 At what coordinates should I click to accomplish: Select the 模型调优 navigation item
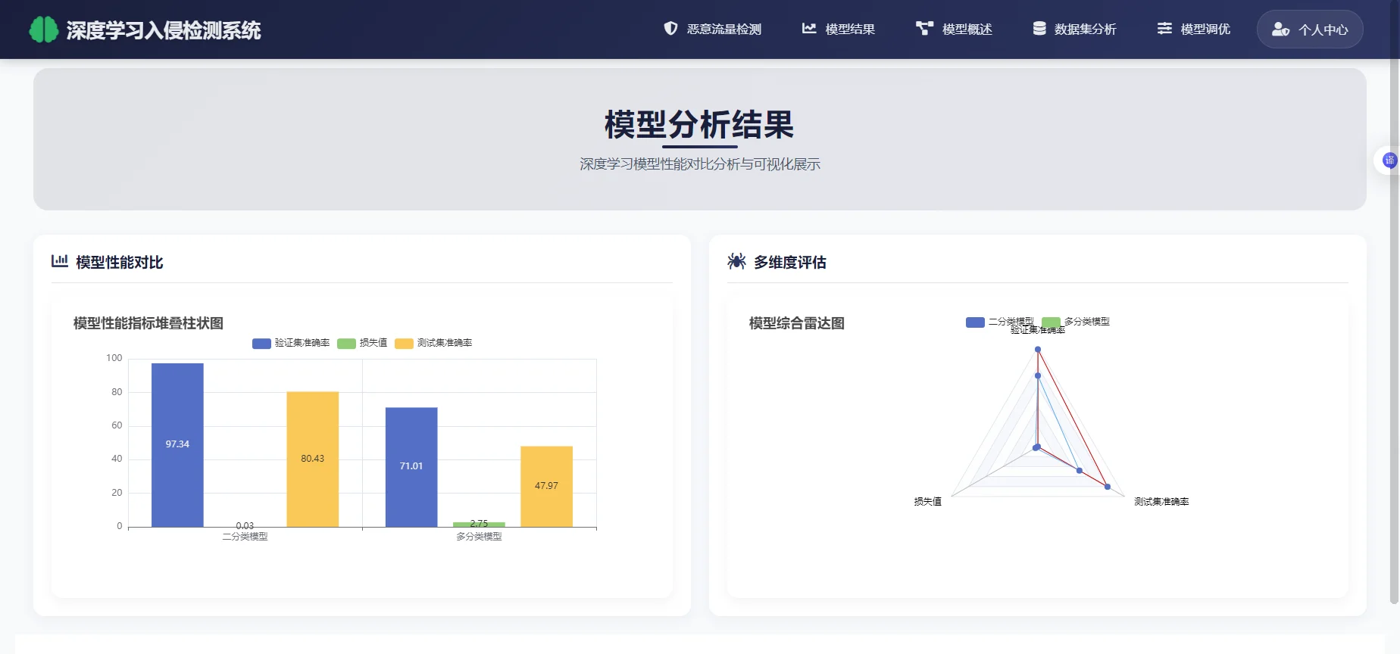[x=1194, y=29]
